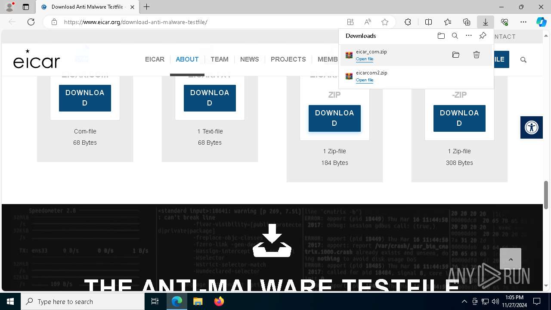Go to EICAR menu item

(155, 59)
